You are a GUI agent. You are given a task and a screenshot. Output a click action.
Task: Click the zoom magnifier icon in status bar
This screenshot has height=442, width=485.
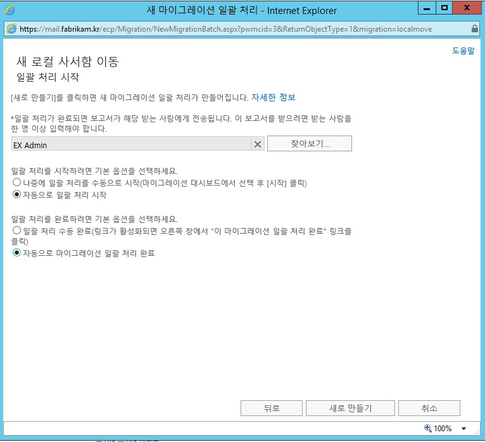[x=428, y=428]
